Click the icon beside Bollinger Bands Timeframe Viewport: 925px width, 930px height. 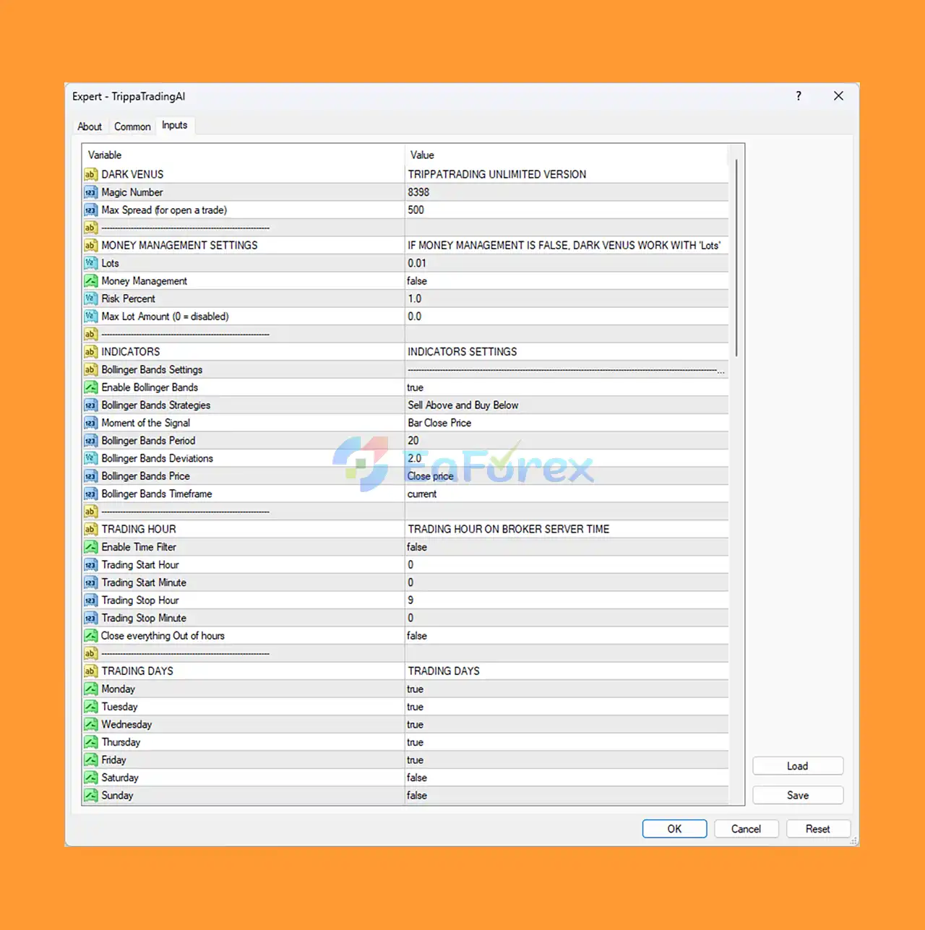(x=90, y=494)
